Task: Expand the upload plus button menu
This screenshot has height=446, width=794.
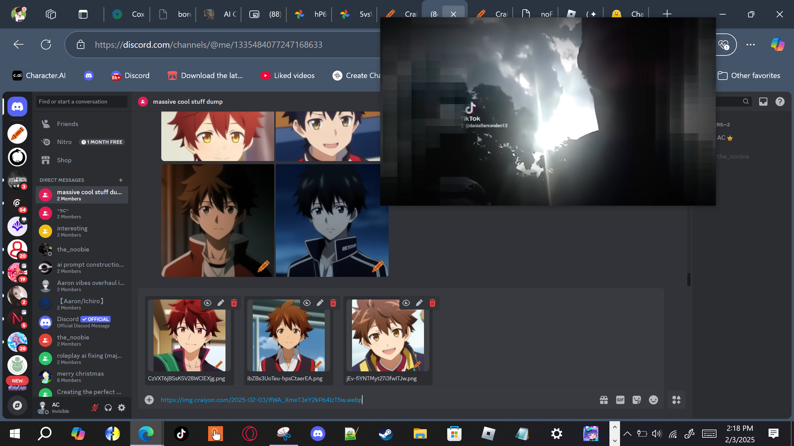Action: 149,400
